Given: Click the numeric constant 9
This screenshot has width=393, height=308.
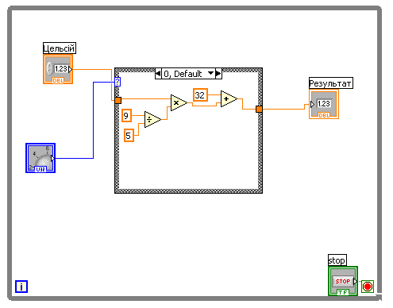Looking at the screenshot, I should pos(126,115).
